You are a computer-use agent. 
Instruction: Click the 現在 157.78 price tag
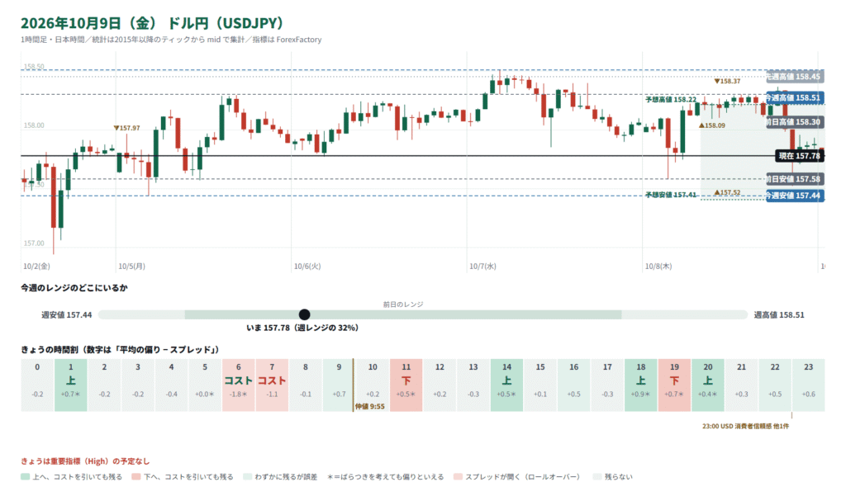[799, 156]
